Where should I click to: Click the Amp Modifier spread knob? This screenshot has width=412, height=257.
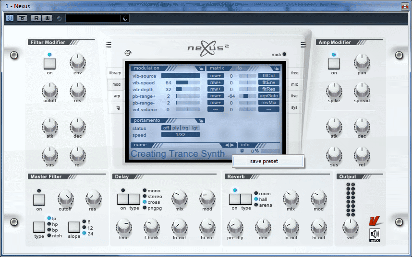click(362, 90)
